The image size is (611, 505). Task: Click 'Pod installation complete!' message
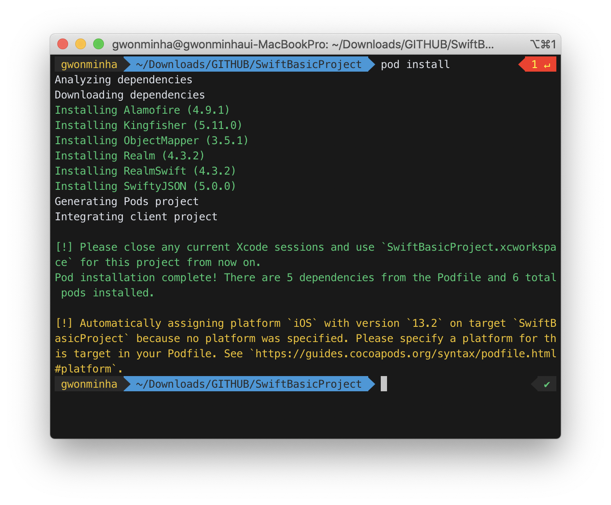(x=305, y=278)
